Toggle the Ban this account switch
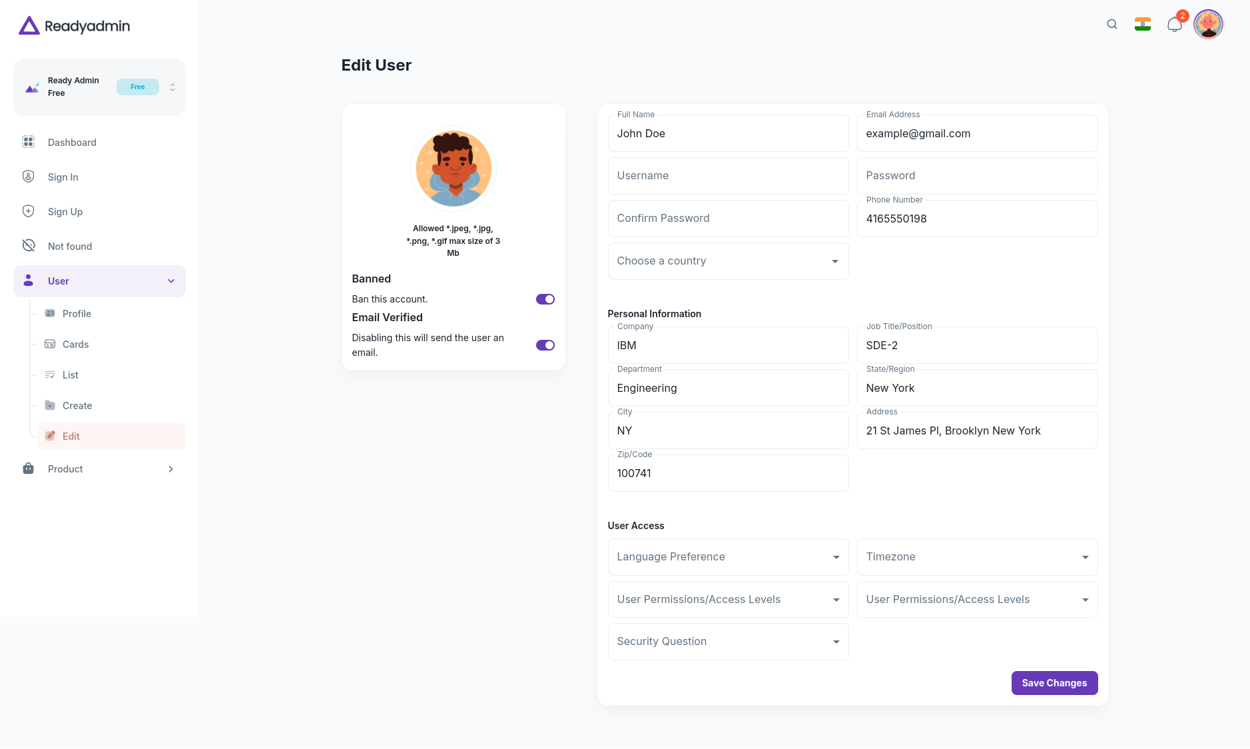This screenshot has height=749, width=1250. 545,299
